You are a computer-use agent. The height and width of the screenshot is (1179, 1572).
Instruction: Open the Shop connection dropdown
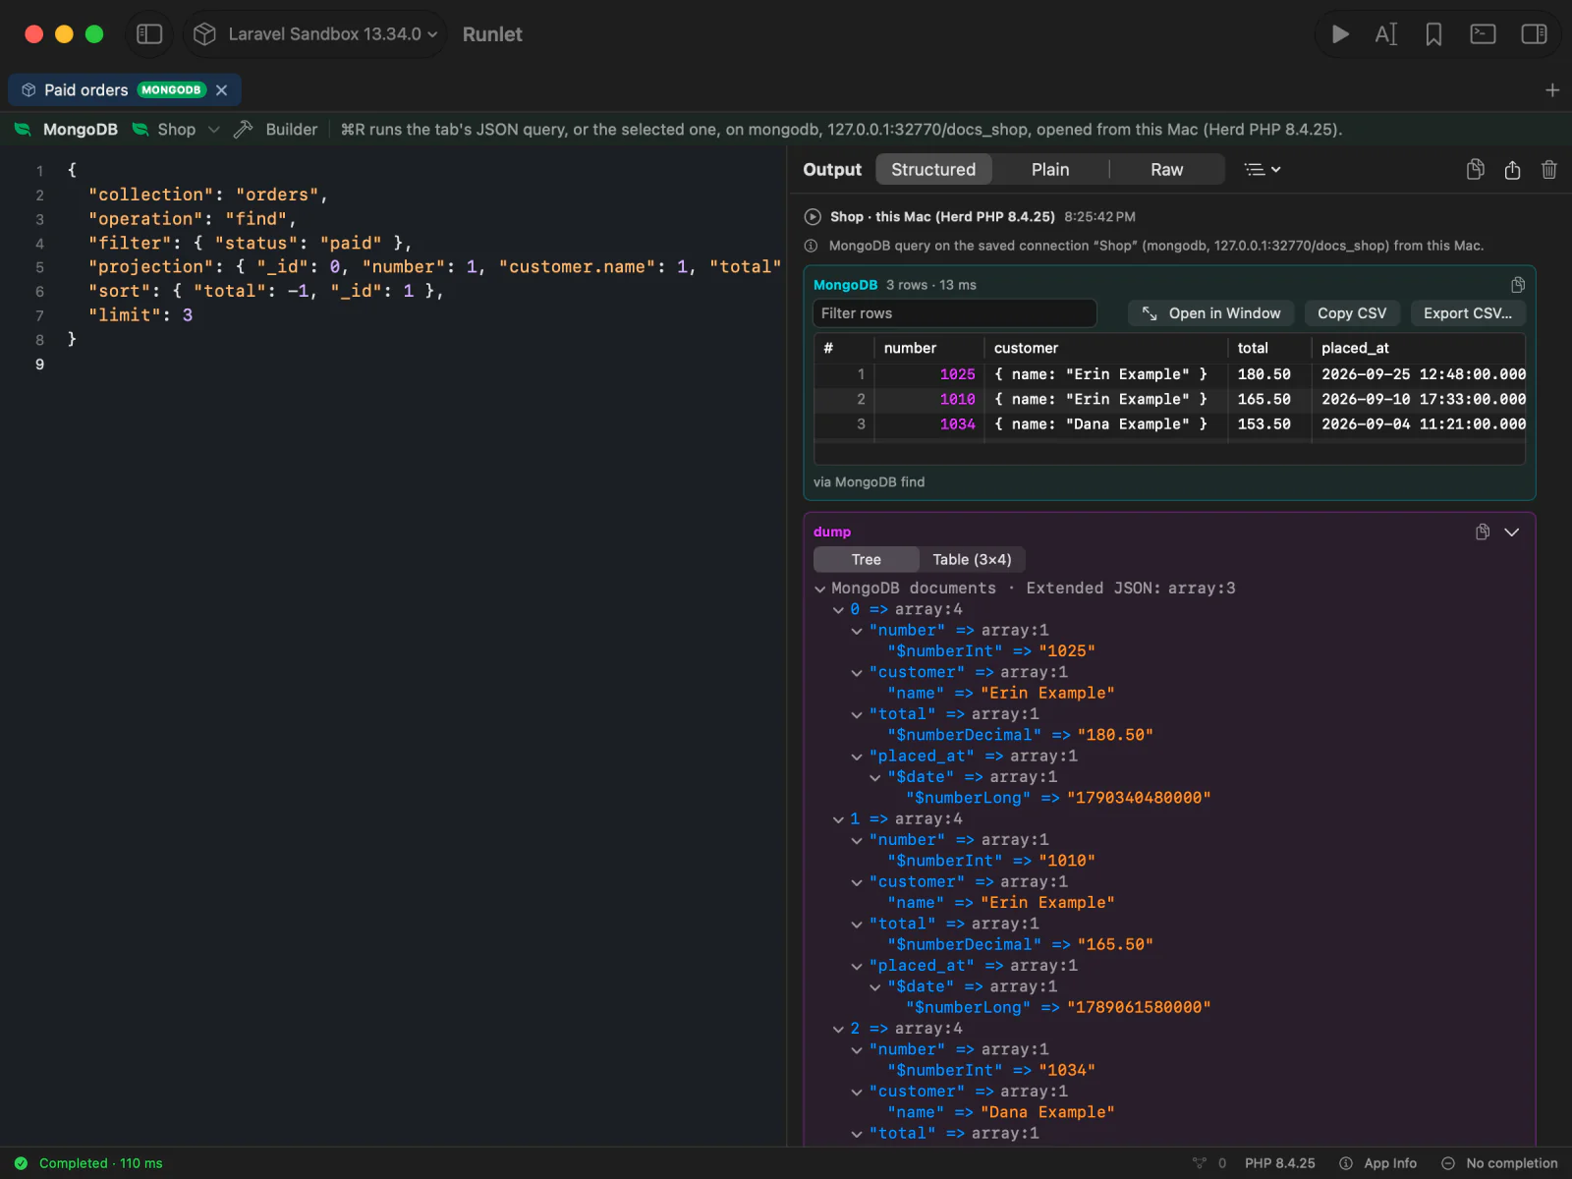(x=176, y=130)
